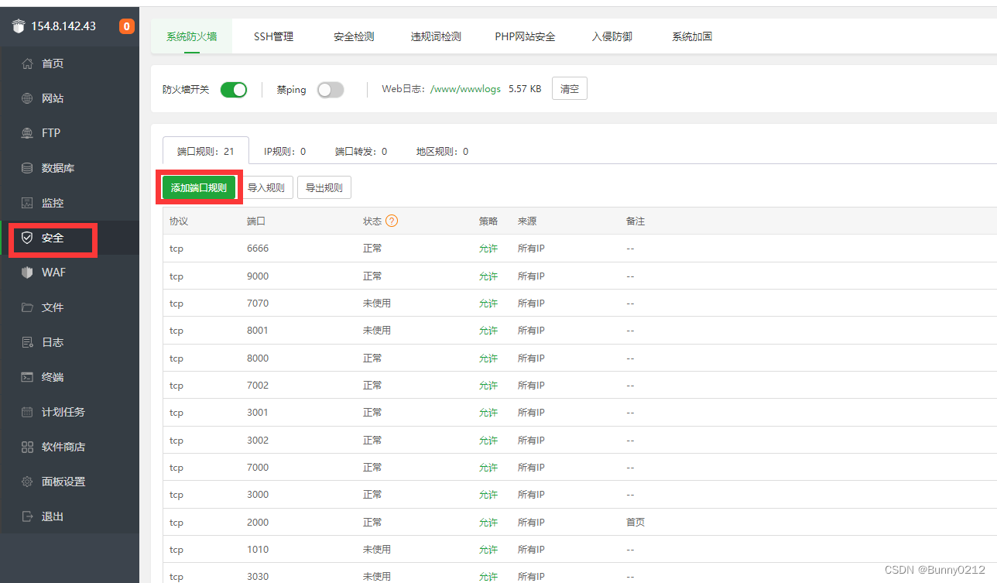The width and height of the screenshot is (997, 583).
Task: Click the 策略 column header
Action: 488,221
